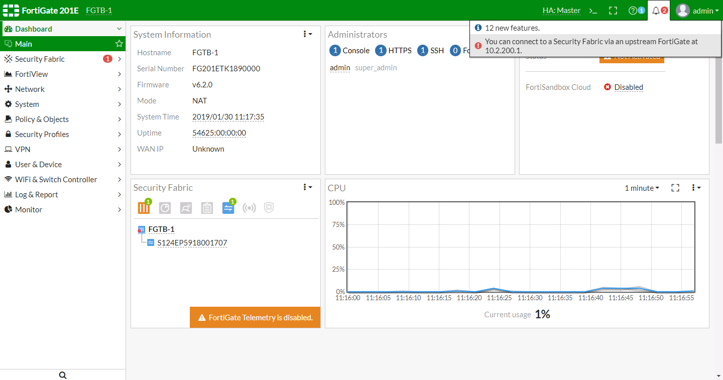Click the orange FortiGate icon in Security Fabric
Image resolution: width=723 pixels, height=380 pixels.
[144, 208]
